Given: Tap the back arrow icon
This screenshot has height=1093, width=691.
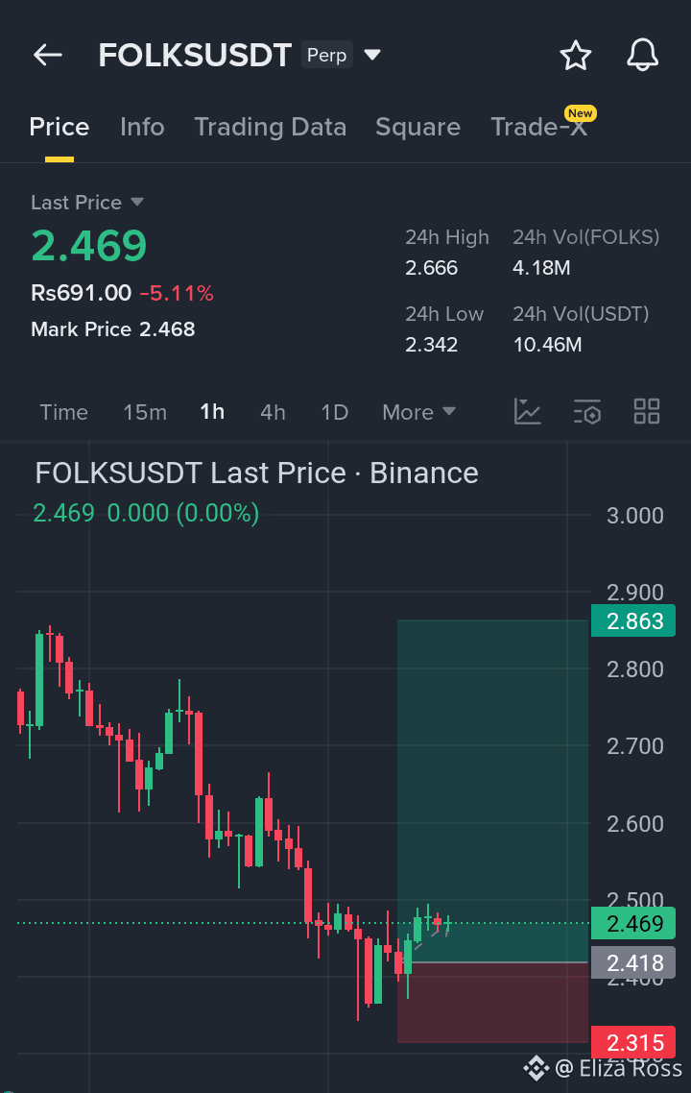Looking at the screenshot, I should (x=47, y=55).
